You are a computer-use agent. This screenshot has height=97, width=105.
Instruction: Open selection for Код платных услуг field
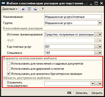pos(96,47)
